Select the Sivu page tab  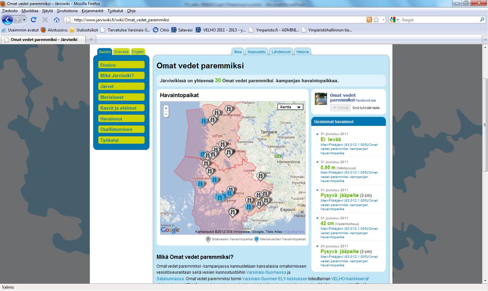[x=238, y=52]
